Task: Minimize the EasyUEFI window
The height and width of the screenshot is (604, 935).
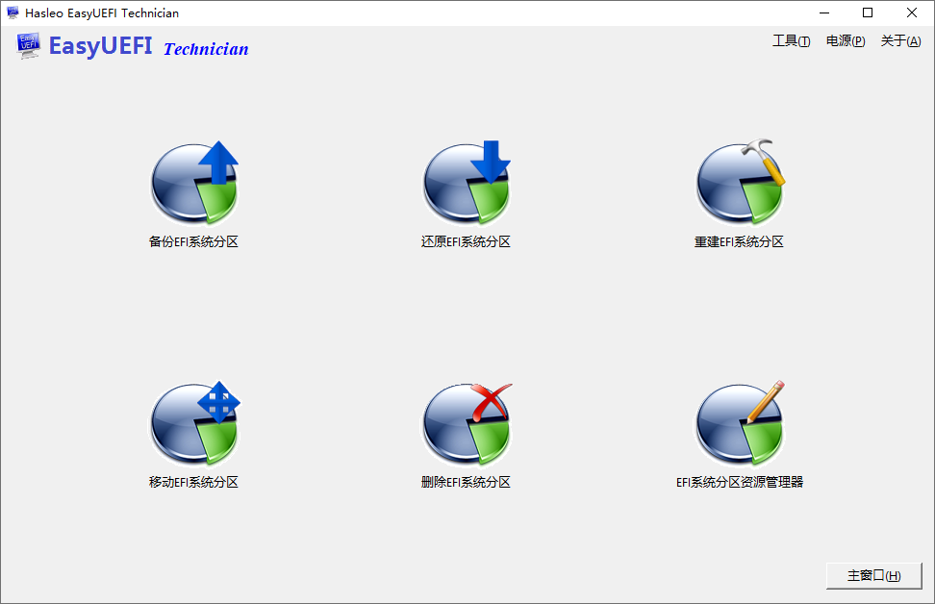Action: [x=825, y=13]
